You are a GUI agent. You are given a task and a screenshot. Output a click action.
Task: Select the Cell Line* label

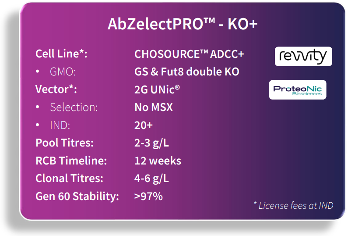(61, 54)
